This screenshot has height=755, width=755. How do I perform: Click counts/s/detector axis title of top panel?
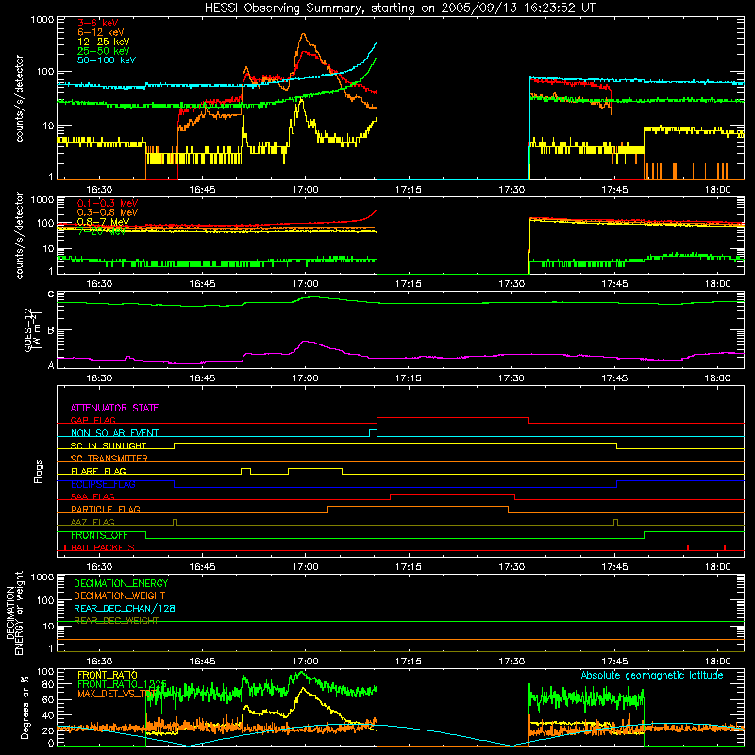click(x=19, y=98)
